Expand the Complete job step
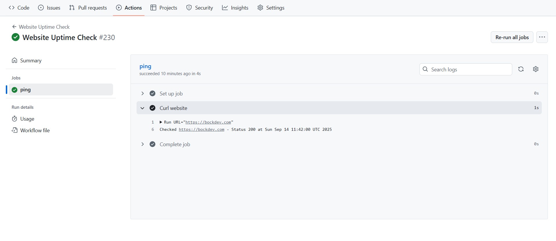Image resolution: width=556 pixels, height=241 pixels. [142, 144]
